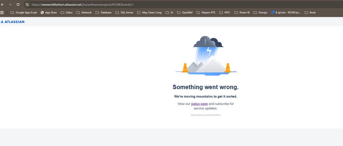
Task: Open the 8 sprints - NCNB board bookmark
Action: 286,12
